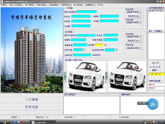Click entrance 车主名 field
The image size is (165, 124).
[x=81, y=17]
